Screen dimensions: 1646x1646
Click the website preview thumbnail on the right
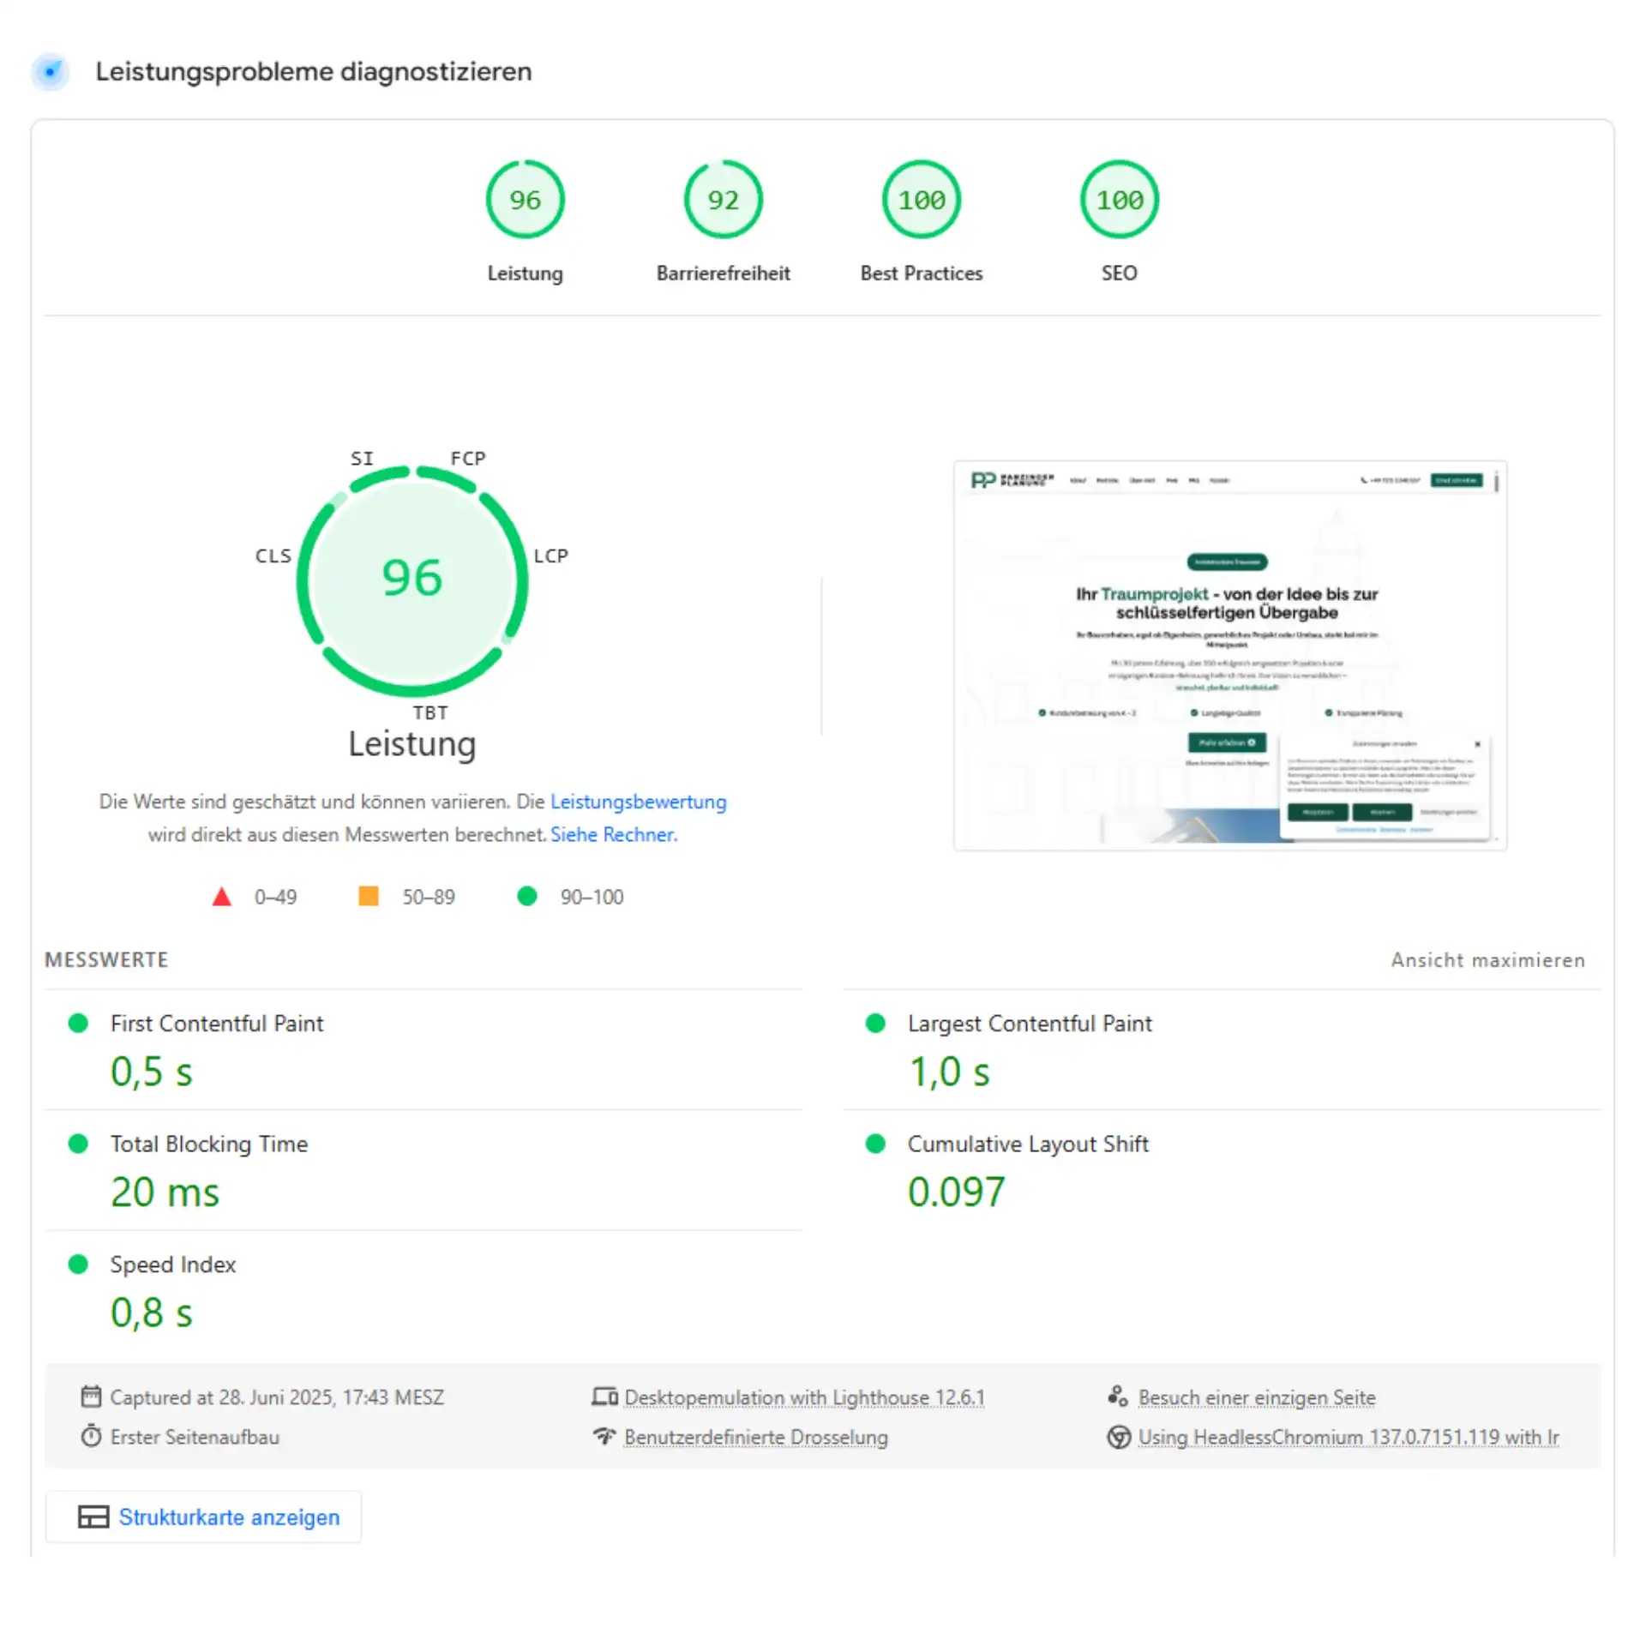1229,656
